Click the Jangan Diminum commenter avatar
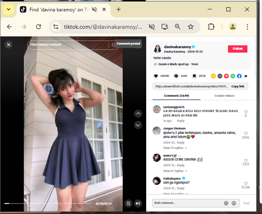262x214 pixels. pos(157,131)
